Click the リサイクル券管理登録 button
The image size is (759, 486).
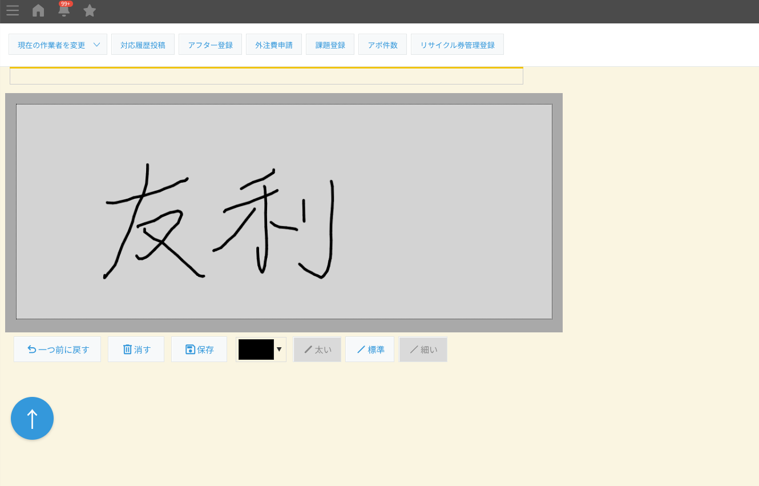click(457, 45)
